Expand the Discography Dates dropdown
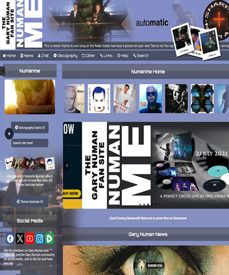The width and height of the screenshot is (229, 275). pos(30,128)
